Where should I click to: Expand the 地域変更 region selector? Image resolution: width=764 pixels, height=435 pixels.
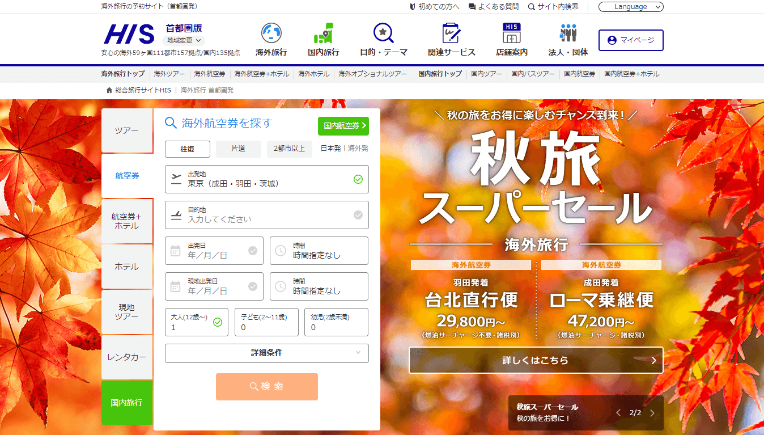pyautogui.click(x=184, y=40)
